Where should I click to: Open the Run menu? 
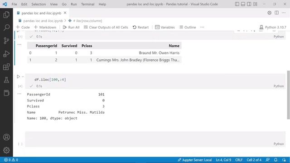[x=74, y=4]
